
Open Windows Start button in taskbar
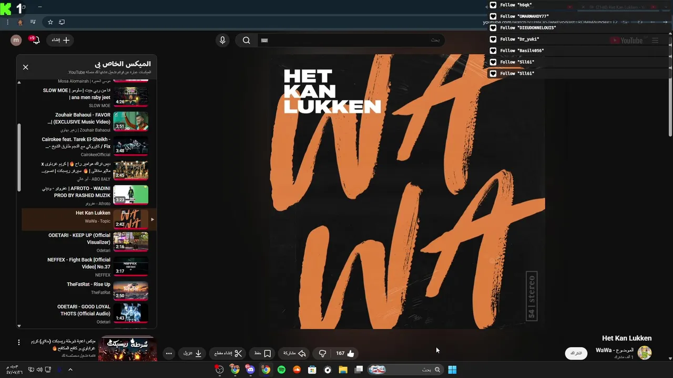[452, 370]
